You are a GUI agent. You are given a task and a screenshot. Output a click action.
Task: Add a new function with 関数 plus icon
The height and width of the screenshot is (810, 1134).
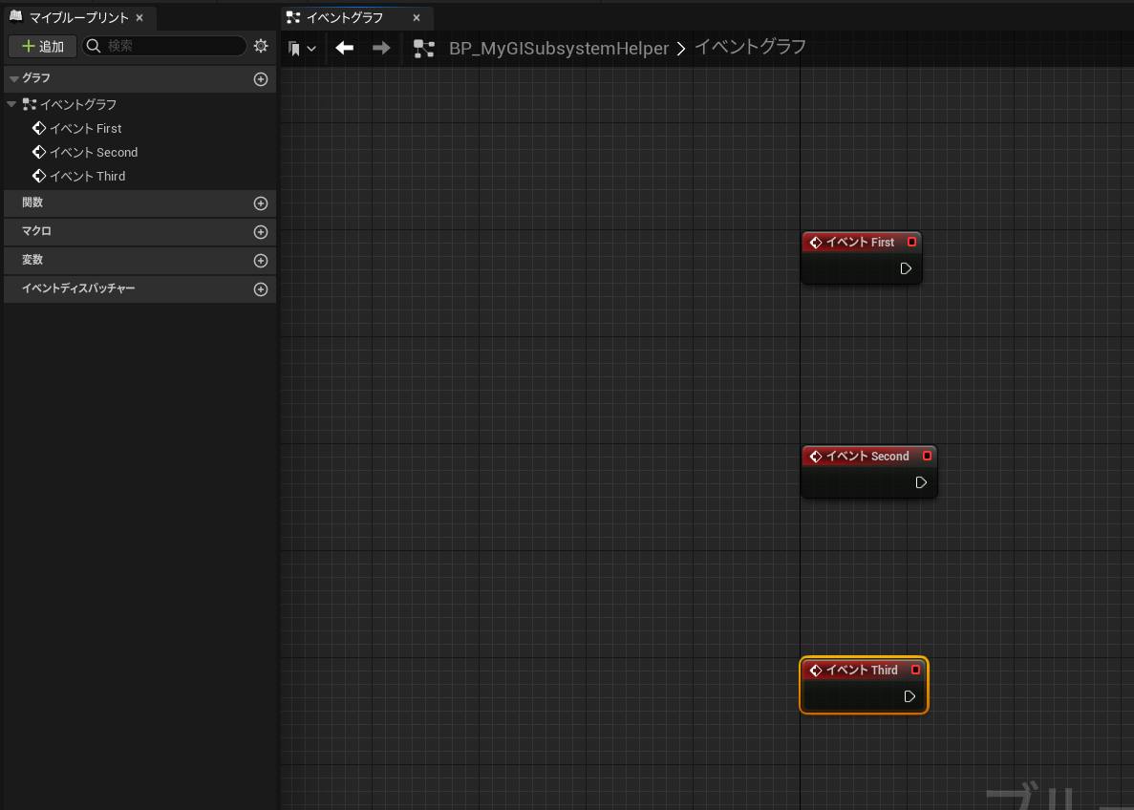[261, 203]
